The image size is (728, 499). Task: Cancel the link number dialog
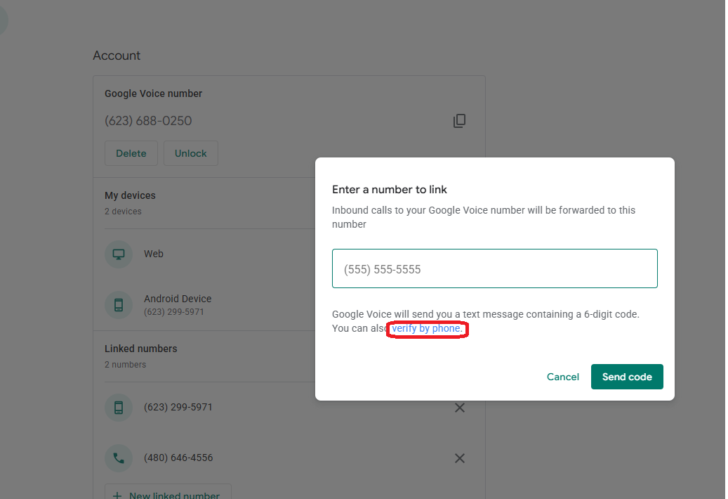tap(563, 377)
